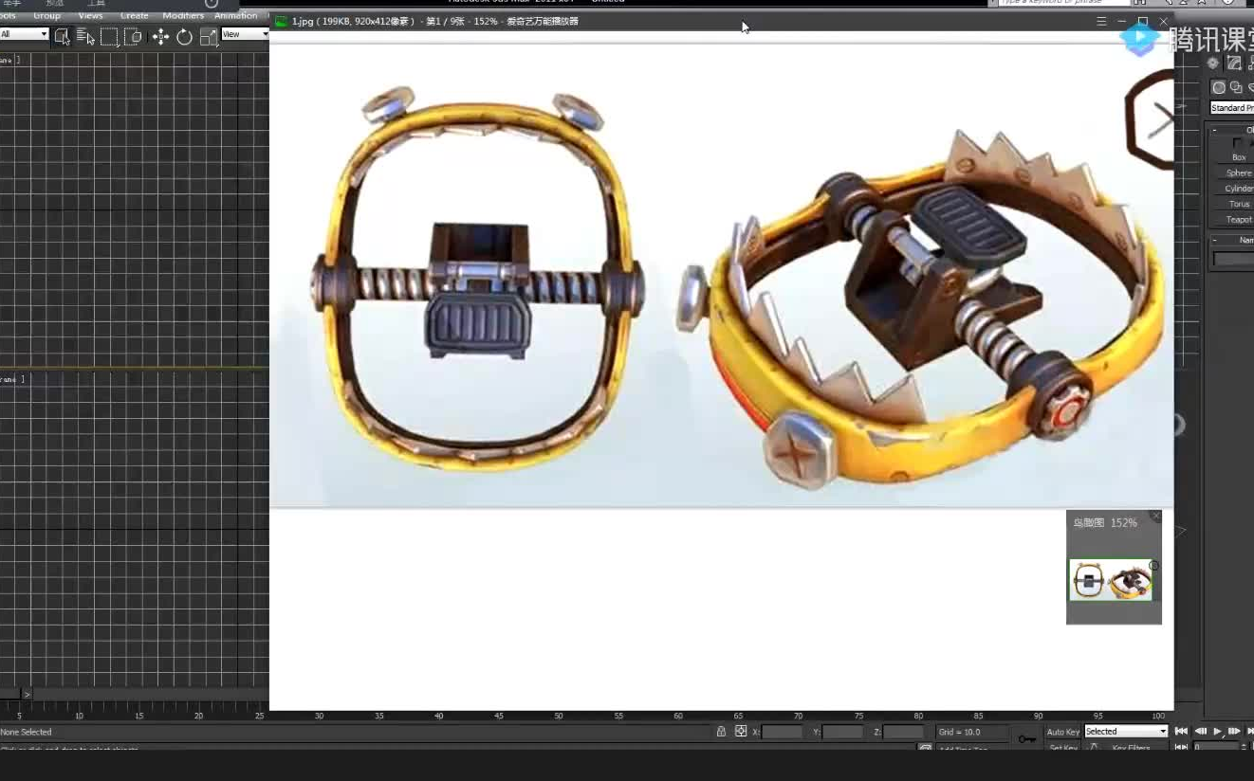Viewport: 1254px width, 781px height.
Task: Open the Group menu
Action: [46, 15]
